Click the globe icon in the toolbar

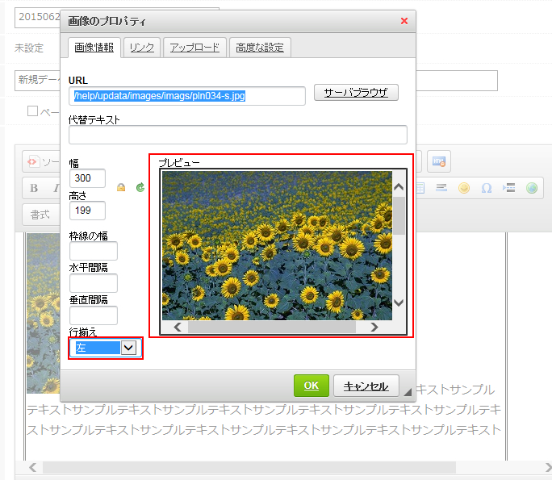pyautogui.click(x=531, y=188)
